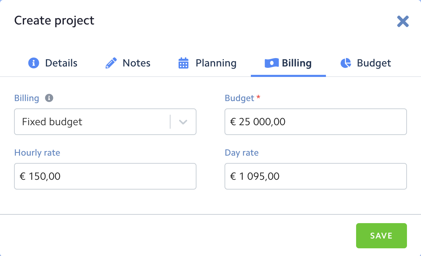Screen dimensions: 421x256
Task: Save the project with the green button
Action: click(x=381, y=235)
